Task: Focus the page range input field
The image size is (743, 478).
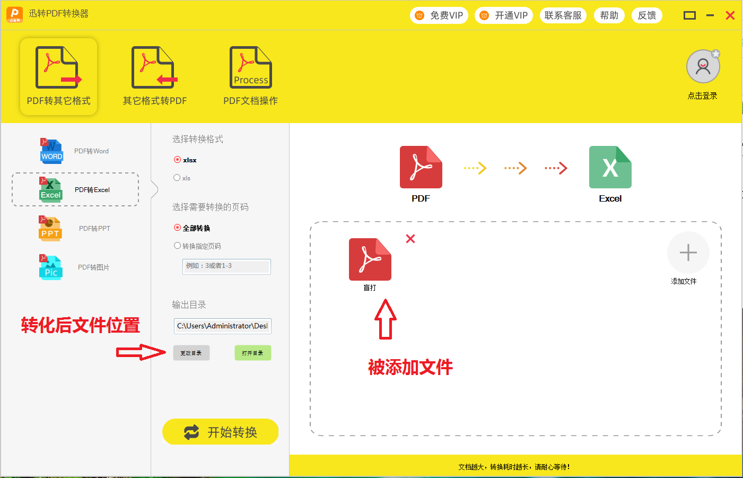Action: (x=226, y=266)
